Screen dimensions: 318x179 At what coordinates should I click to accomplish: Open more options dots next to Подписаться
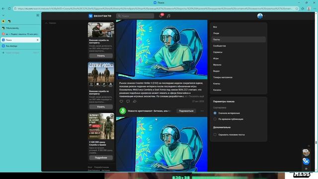point(202,111)
